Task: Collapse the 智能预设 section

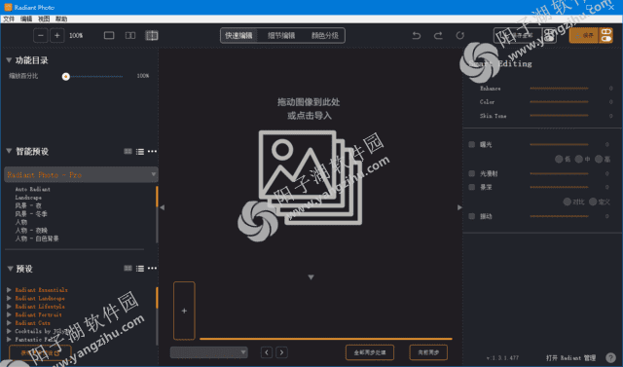Action: [9, 151]
